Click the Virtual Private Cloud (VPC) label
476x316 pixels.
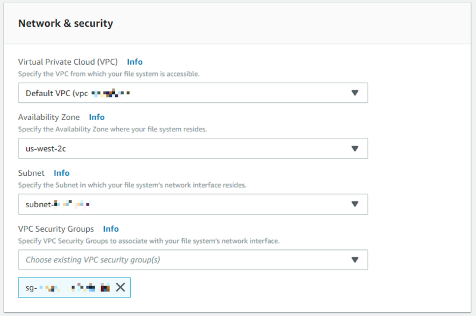coord(68,62)
